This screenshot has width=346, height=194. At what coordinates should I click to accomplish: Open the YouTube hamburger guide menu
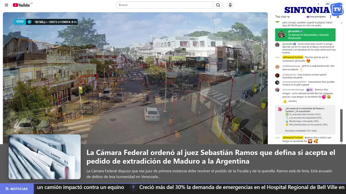click(6, 5)
